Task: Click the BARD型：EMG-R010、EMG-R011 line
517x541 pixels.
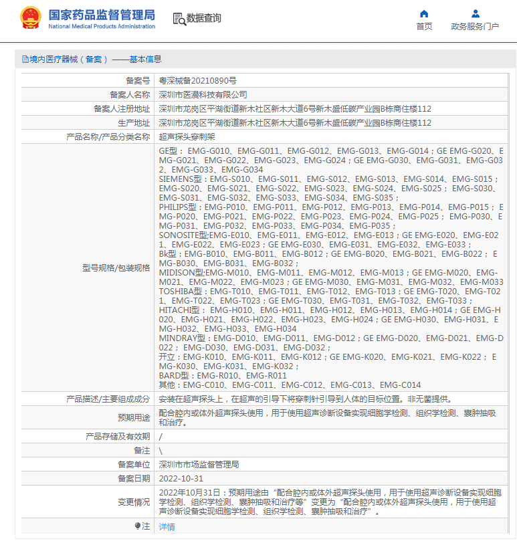Action: click(223, 376)
